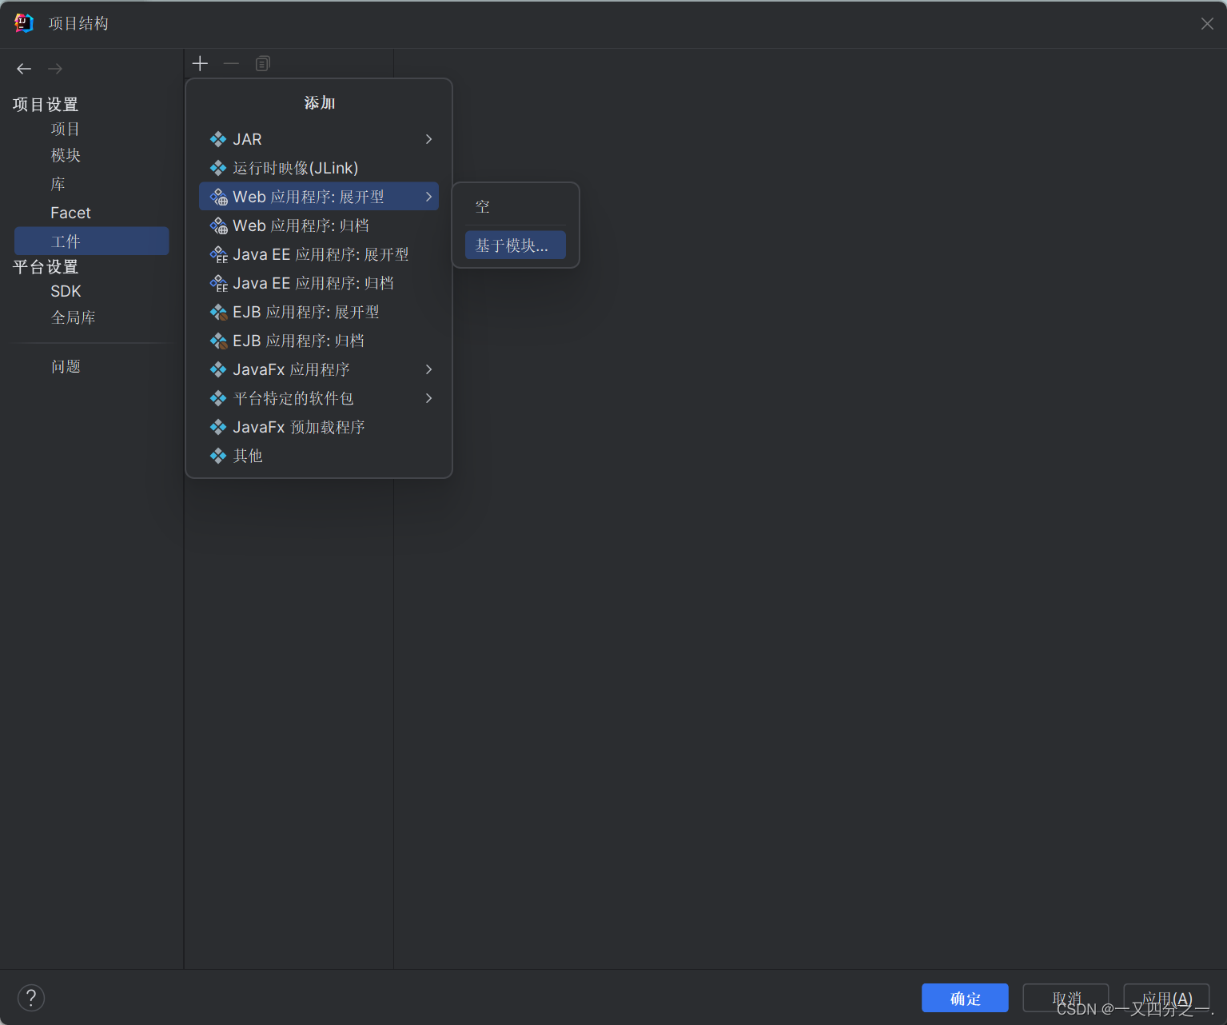Close the 项目结构 dialog
Image resolution: width=1227 pixels, height=1025 pixels.
pos(1207,24)
